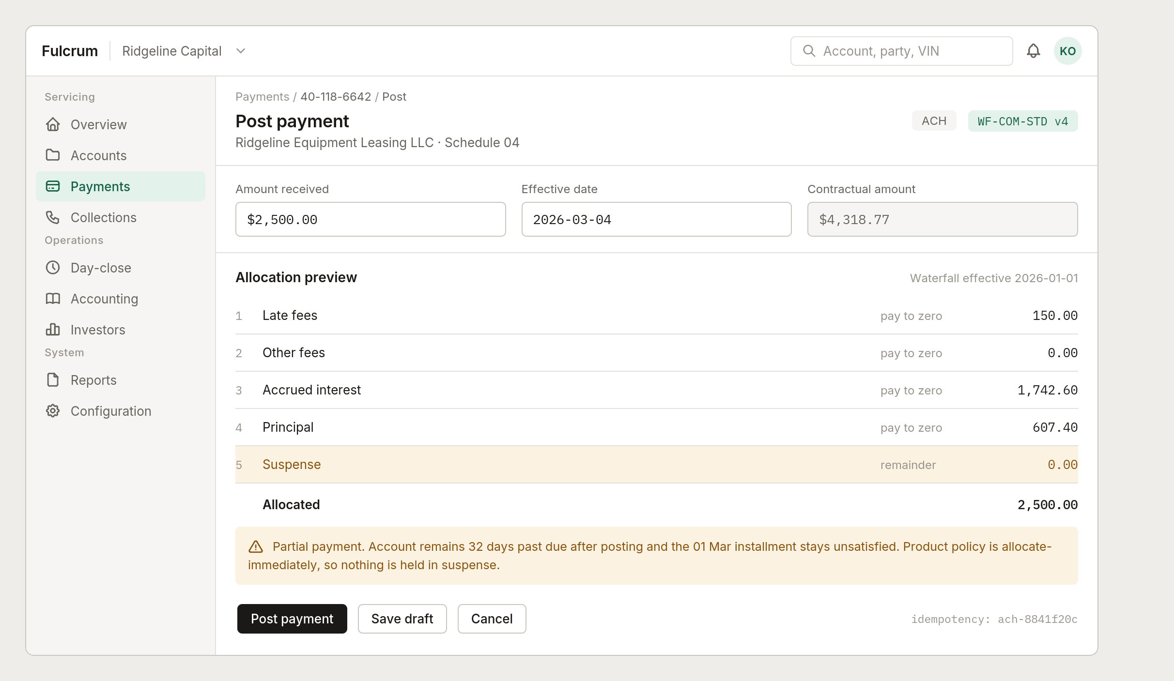Select the Principal allocation row
The height and width of the screenshot is (681, 1174).
(x=656, y=427)
